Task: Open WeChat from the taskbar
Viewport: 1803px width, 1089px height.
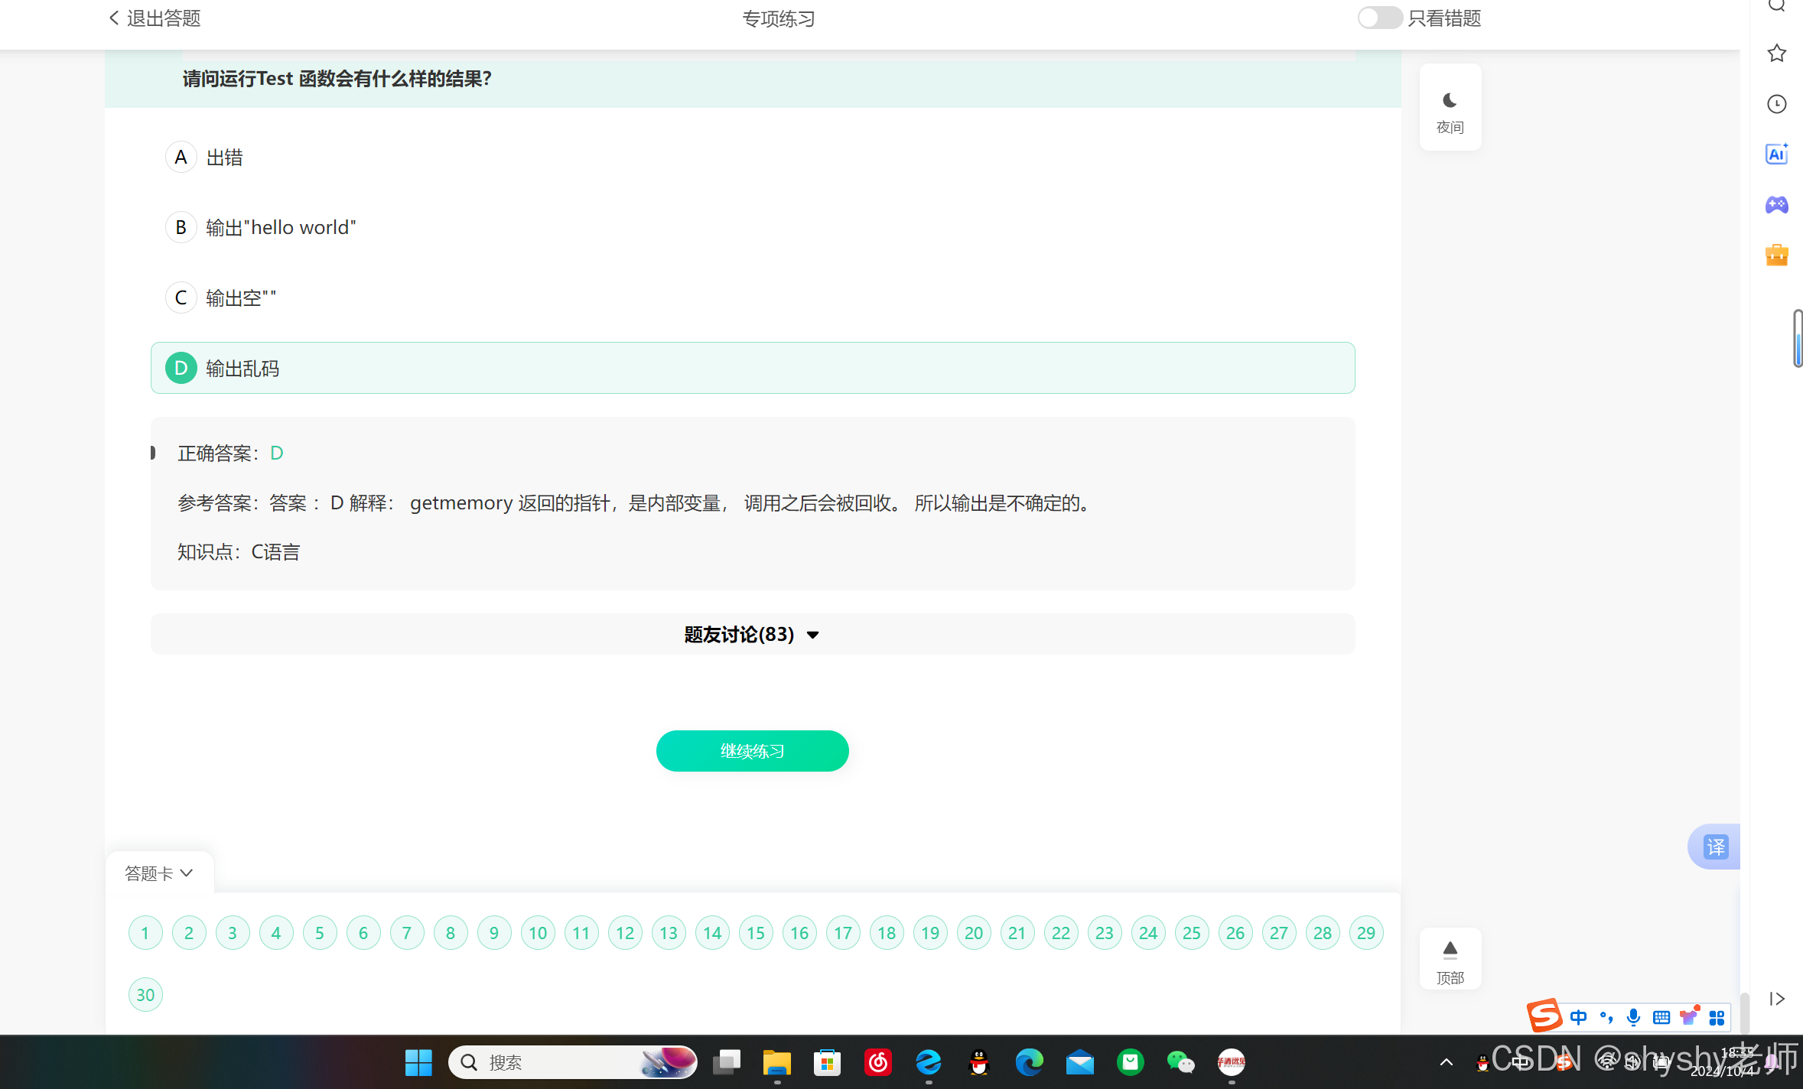Action: click(x=1180, y=1062)
